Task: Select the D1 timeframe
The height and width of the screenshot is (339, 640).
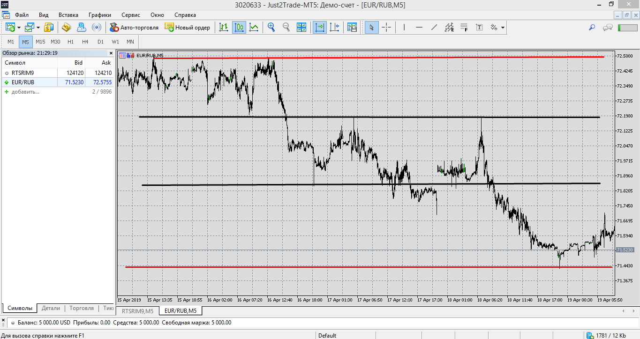Action: tap(100, 42)
